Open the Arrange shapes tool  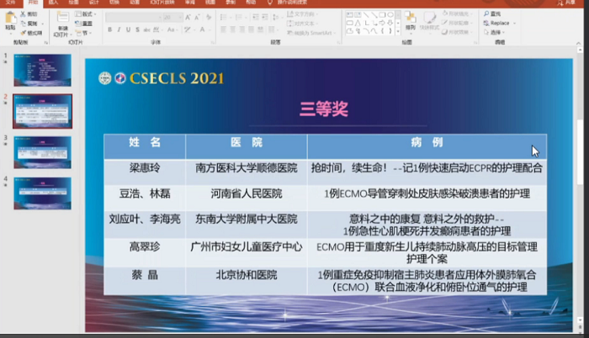pyautogui.click(x=410, y=20)
